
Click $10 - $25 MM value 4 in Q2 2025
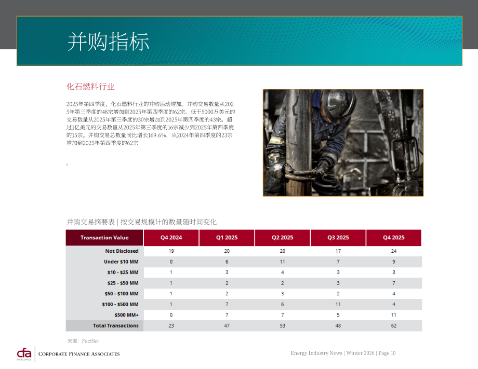(x=282, y=272)
